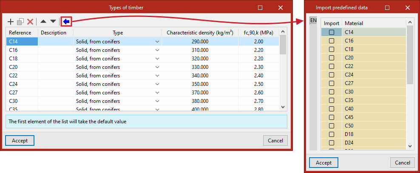Screen dimensions: 420x173
Task: Cancel the Import predefined data window
Action: 403,162
